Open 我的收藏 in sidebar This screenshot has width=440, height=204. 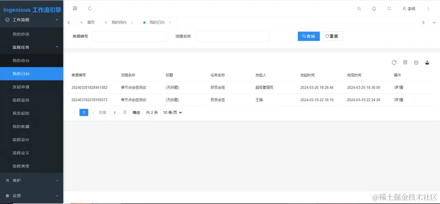point(31,126)
